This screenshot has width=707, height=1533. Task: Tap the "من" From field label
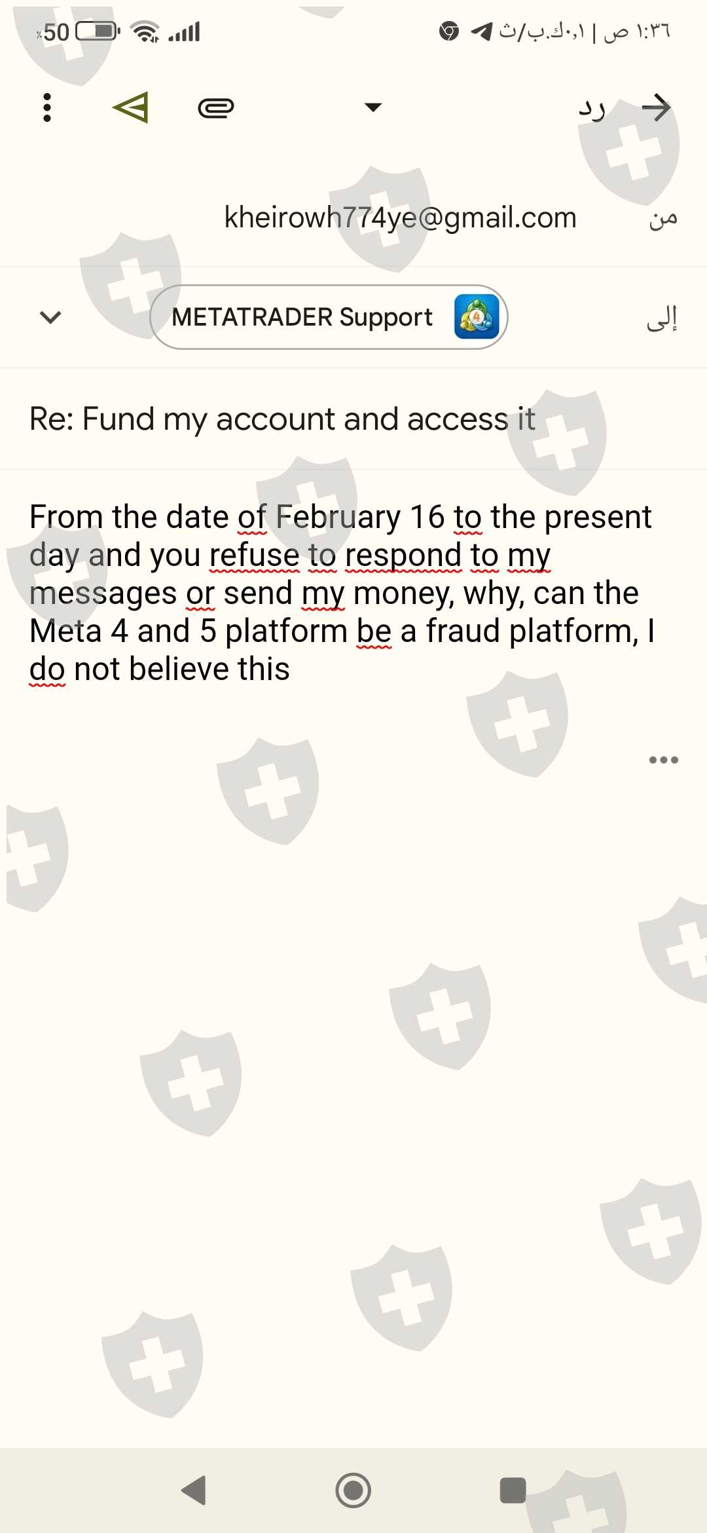[662, 219]
